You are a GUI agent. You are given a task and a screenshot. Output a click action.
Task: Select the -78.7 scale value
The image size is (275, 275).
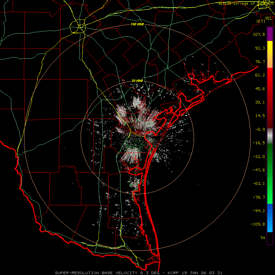coord(259,197)
